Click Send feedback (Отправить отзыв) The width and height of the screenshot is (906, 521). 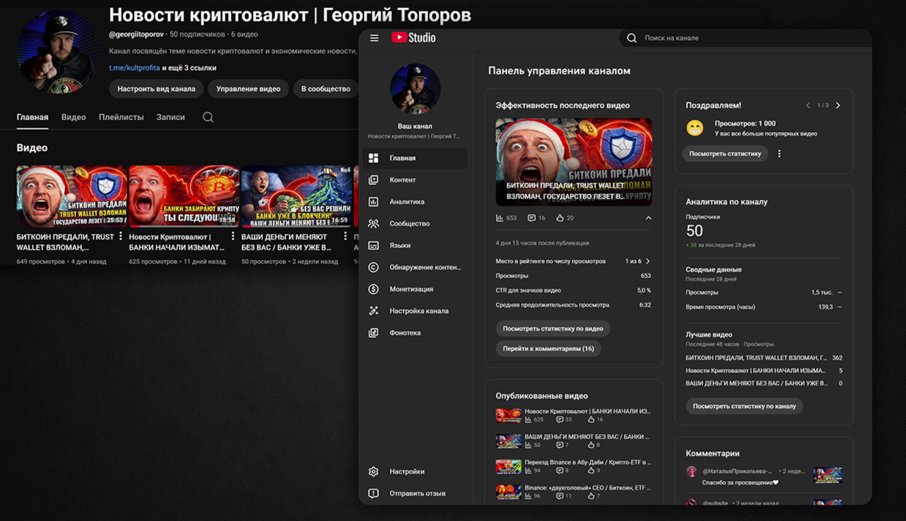(x=417, y=493)
